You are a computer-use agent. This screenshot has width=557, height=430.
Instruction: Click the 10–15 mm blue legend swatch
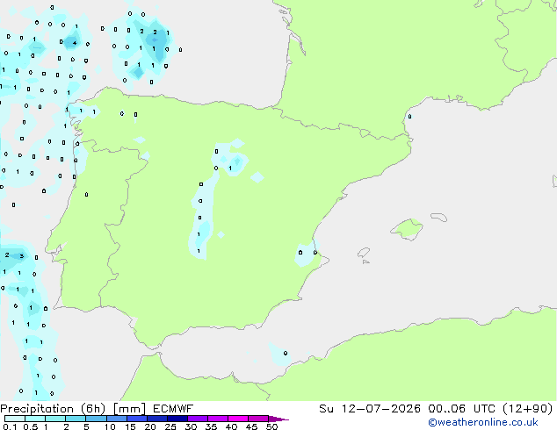point(116,419)
